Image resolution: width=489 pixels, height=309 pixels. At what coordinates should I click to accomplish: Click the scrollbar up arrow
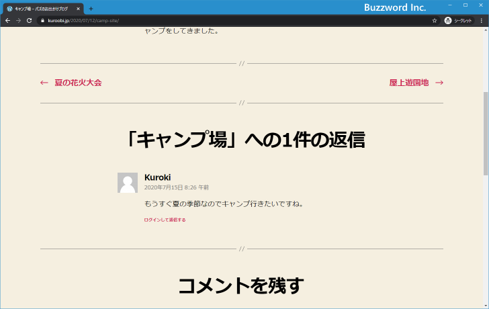pyautogui.click(x=486, y=30)
